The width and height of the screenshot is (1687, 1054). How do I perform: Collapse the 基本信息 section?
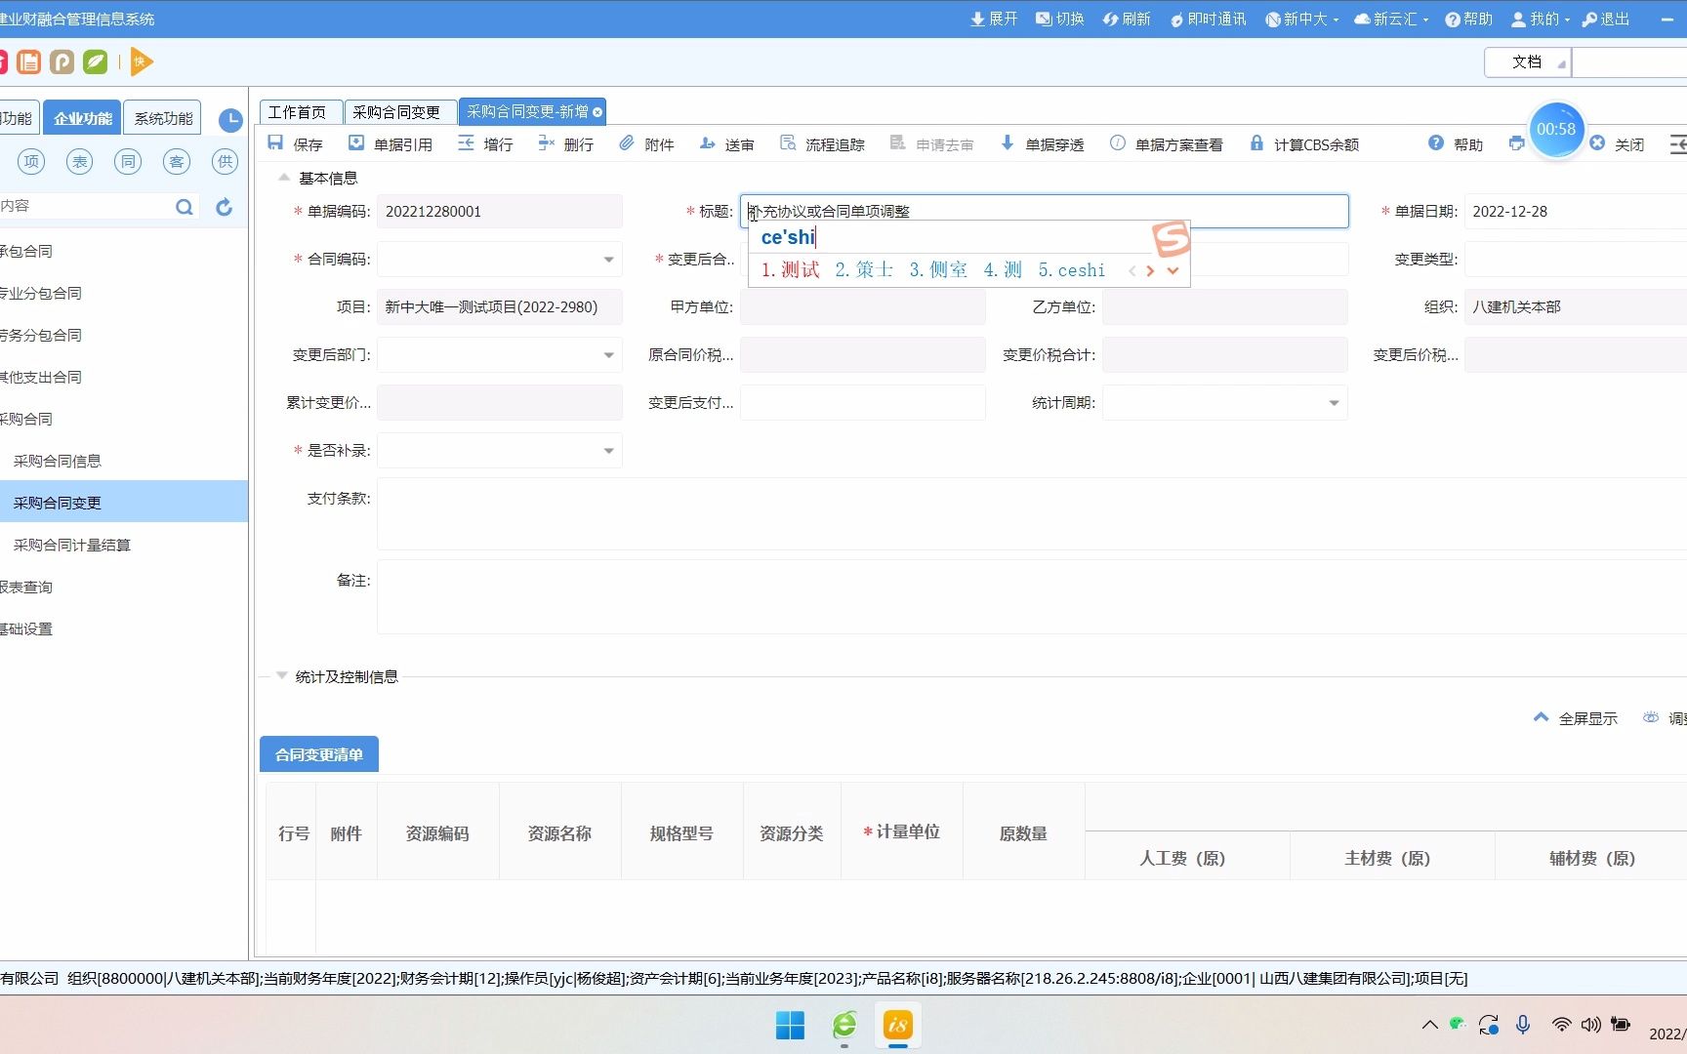click(284, 178)
